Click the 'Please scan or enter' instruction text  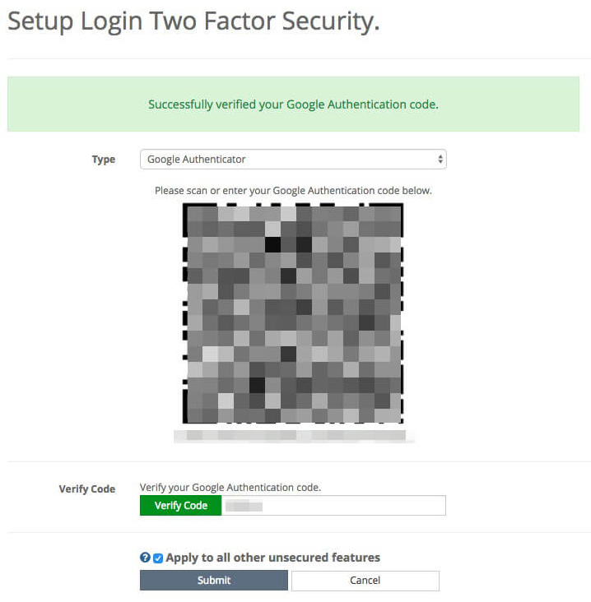(293, 191)
